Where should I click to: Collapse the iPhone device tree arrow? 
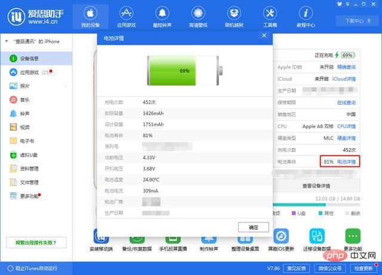(x=7, y=41)
